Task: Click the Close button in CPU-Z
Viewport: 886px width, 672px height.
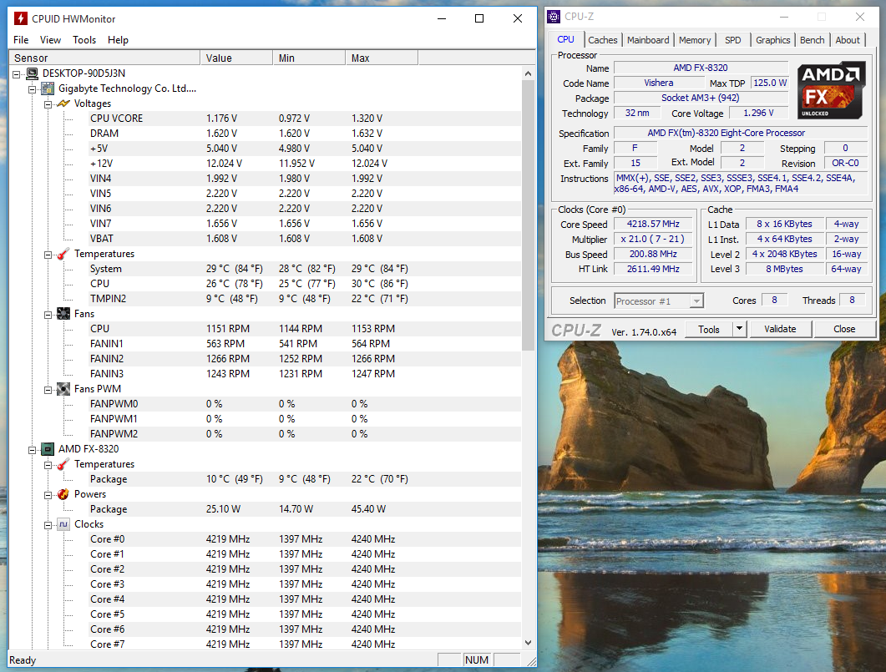Action: pos(844,329)
